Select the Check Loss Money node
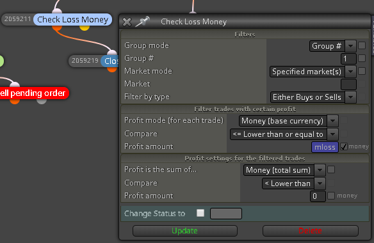 point(73,20)
